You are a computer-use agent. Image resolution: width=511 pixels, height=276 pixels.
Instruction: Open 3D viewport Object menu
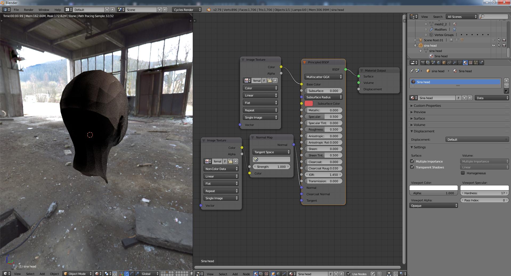point(54,274)
